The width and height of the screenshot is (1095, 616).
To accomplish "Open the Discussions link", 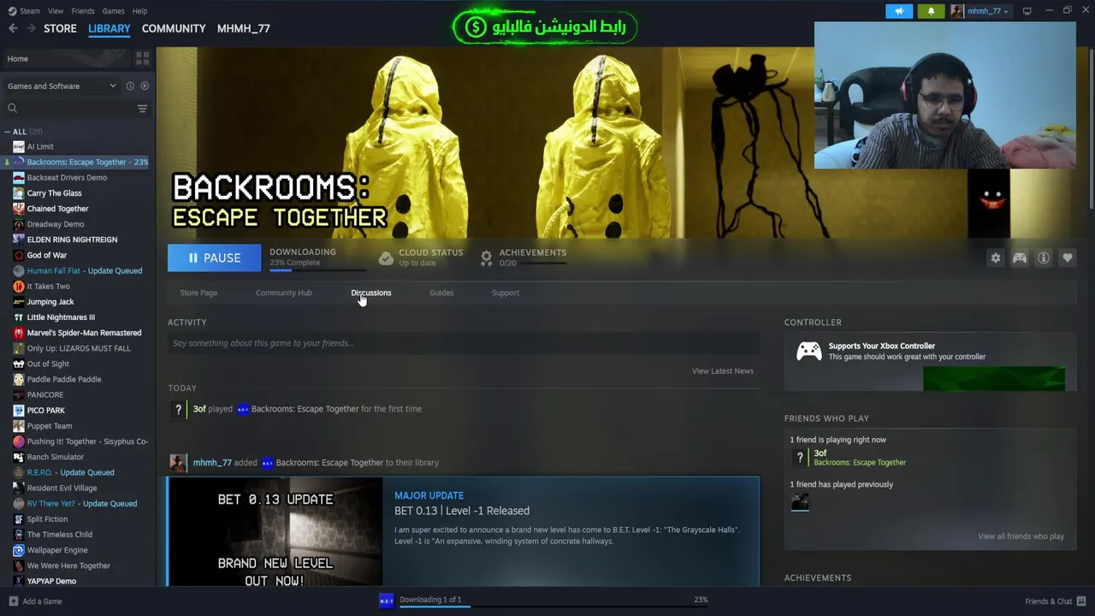I will tap(371, 293).
